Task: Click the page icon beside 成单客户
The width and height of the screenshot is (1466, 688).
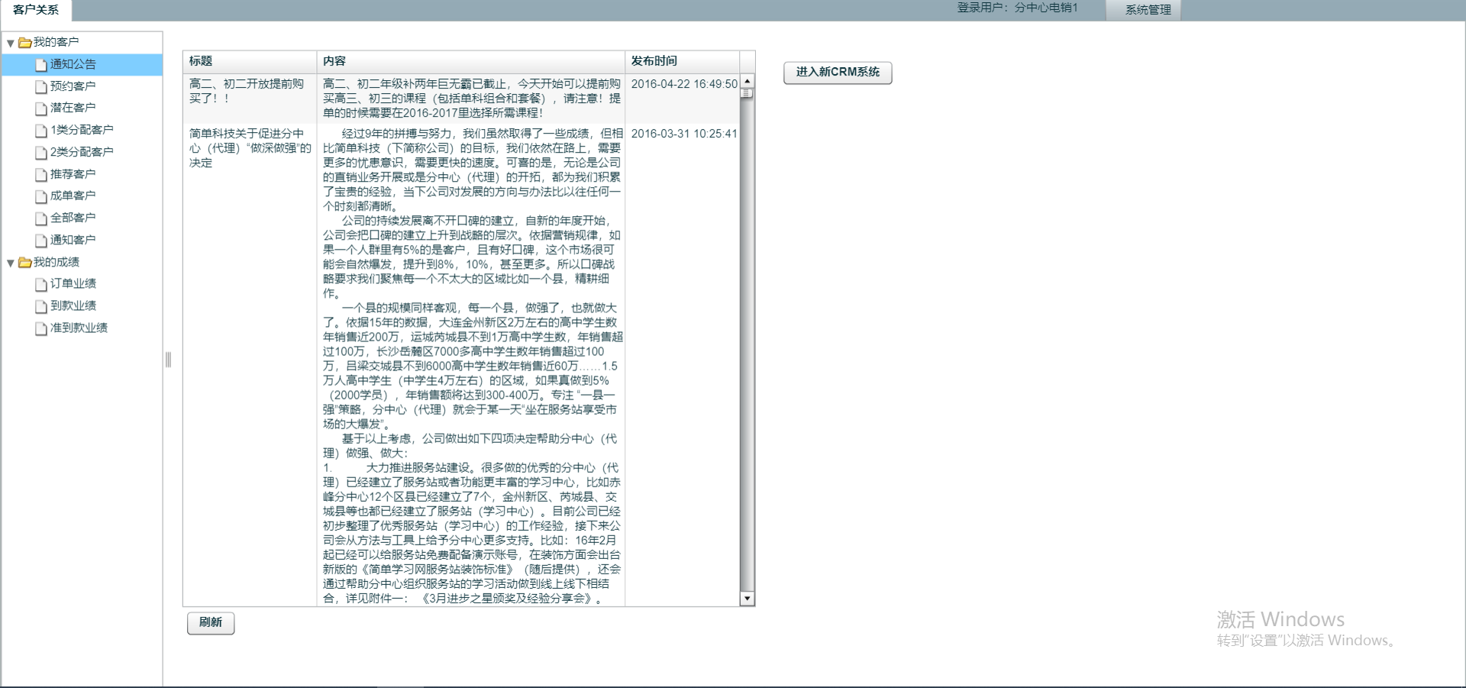Action: point(41,196)
